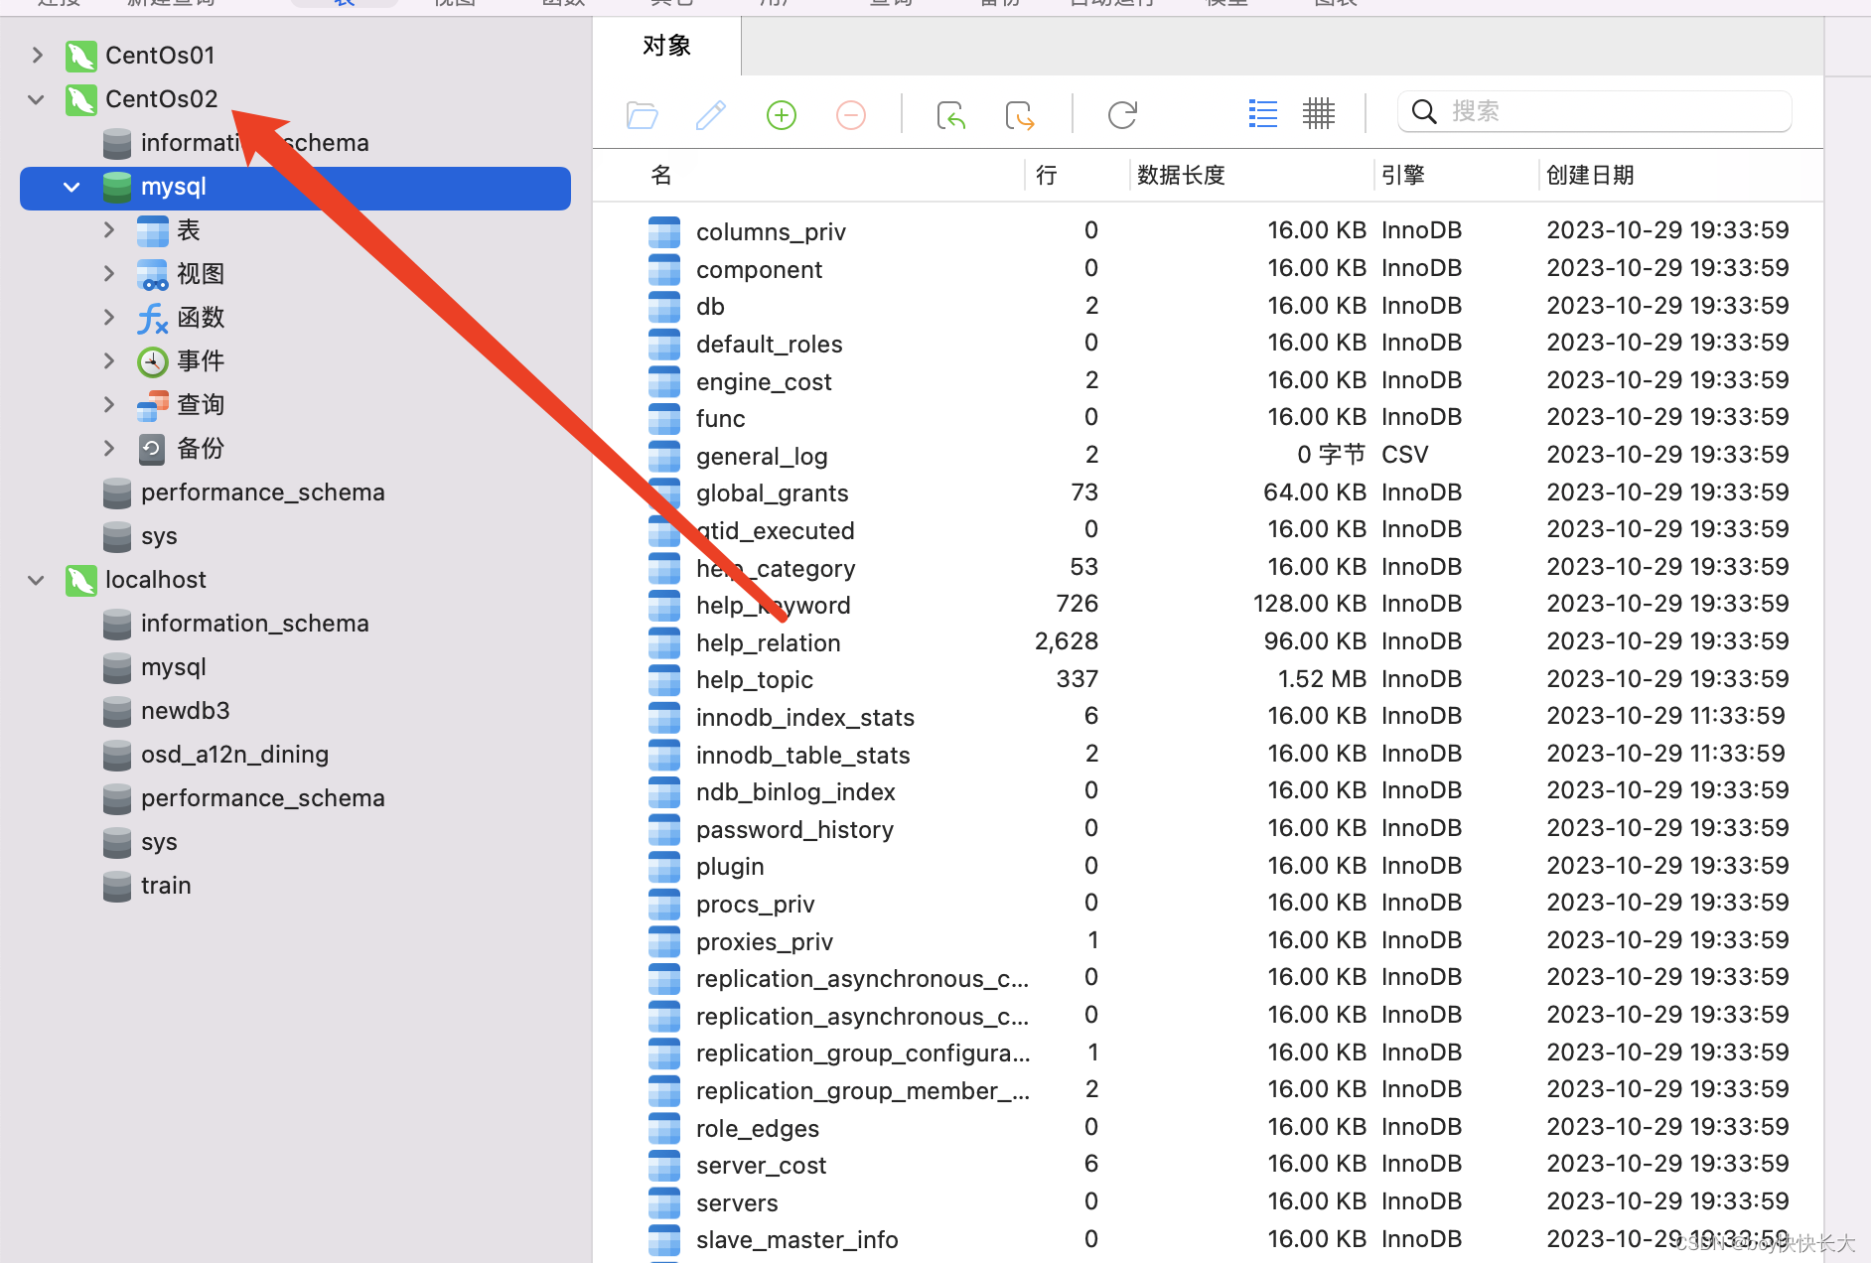This screenshot has width=1871, height=1263.
Task: Select the help_relation table
Action: pyautogui.click(x=768, y=642)
